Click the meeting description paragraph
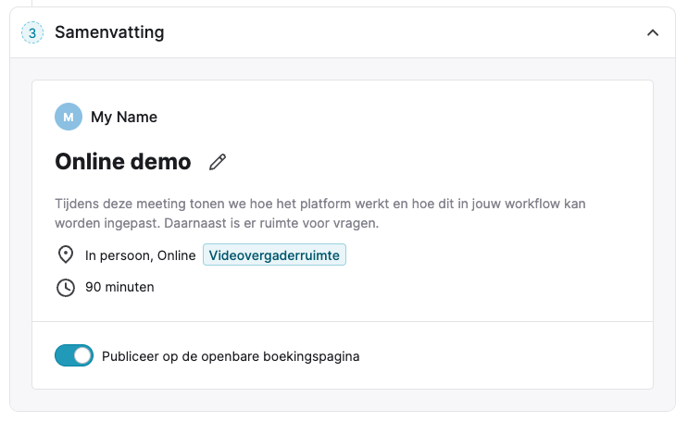The image size is (688, 422). tap(320, 213)
